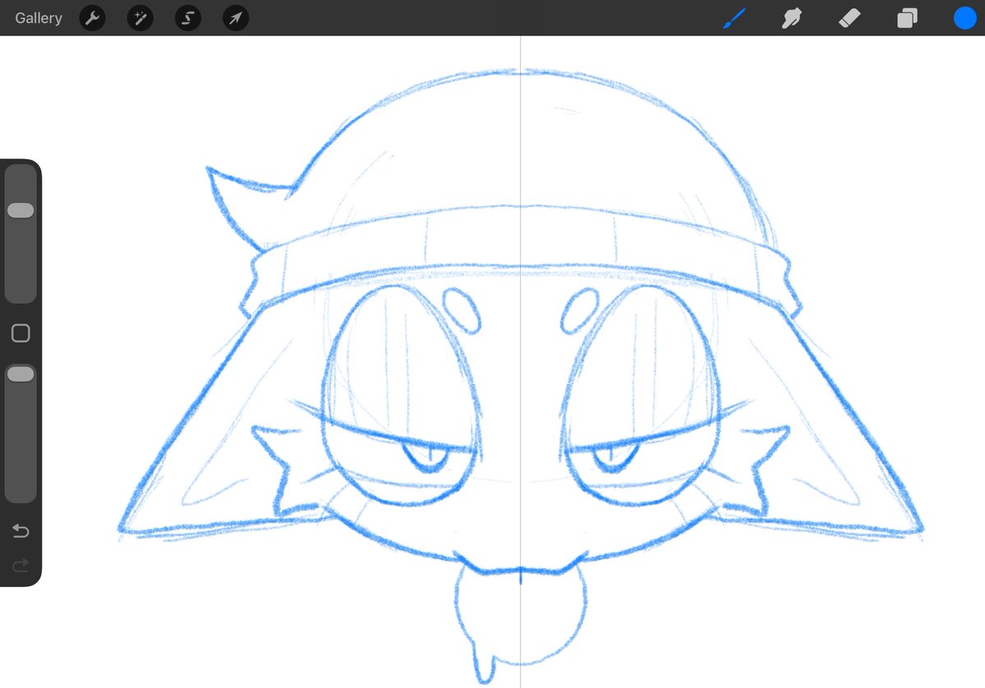Open the Actions wrench menu
This screenshot has width=985, height=688.
(x=92, y=18)
